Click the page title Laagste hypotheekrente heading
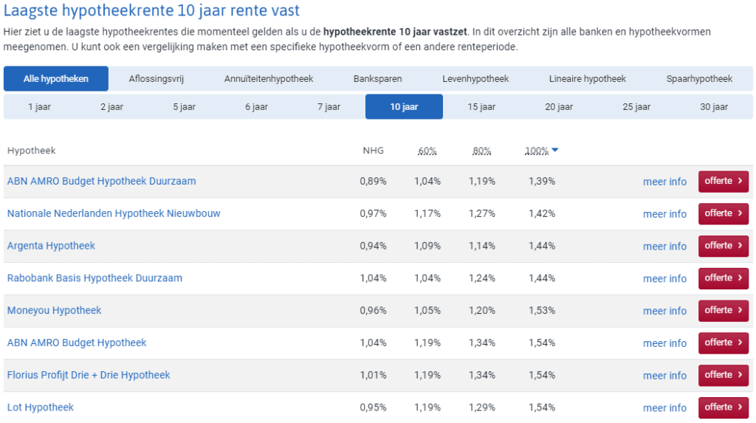 click(151, 10)
